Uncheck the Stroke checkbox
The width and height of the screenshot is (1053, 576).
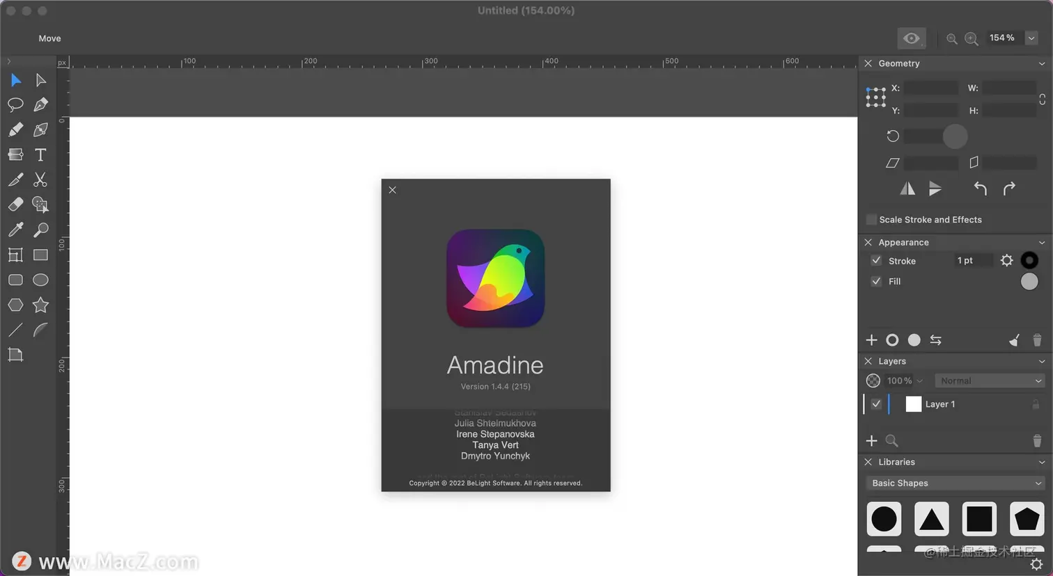pyautogui.click(x=876, y=261)
